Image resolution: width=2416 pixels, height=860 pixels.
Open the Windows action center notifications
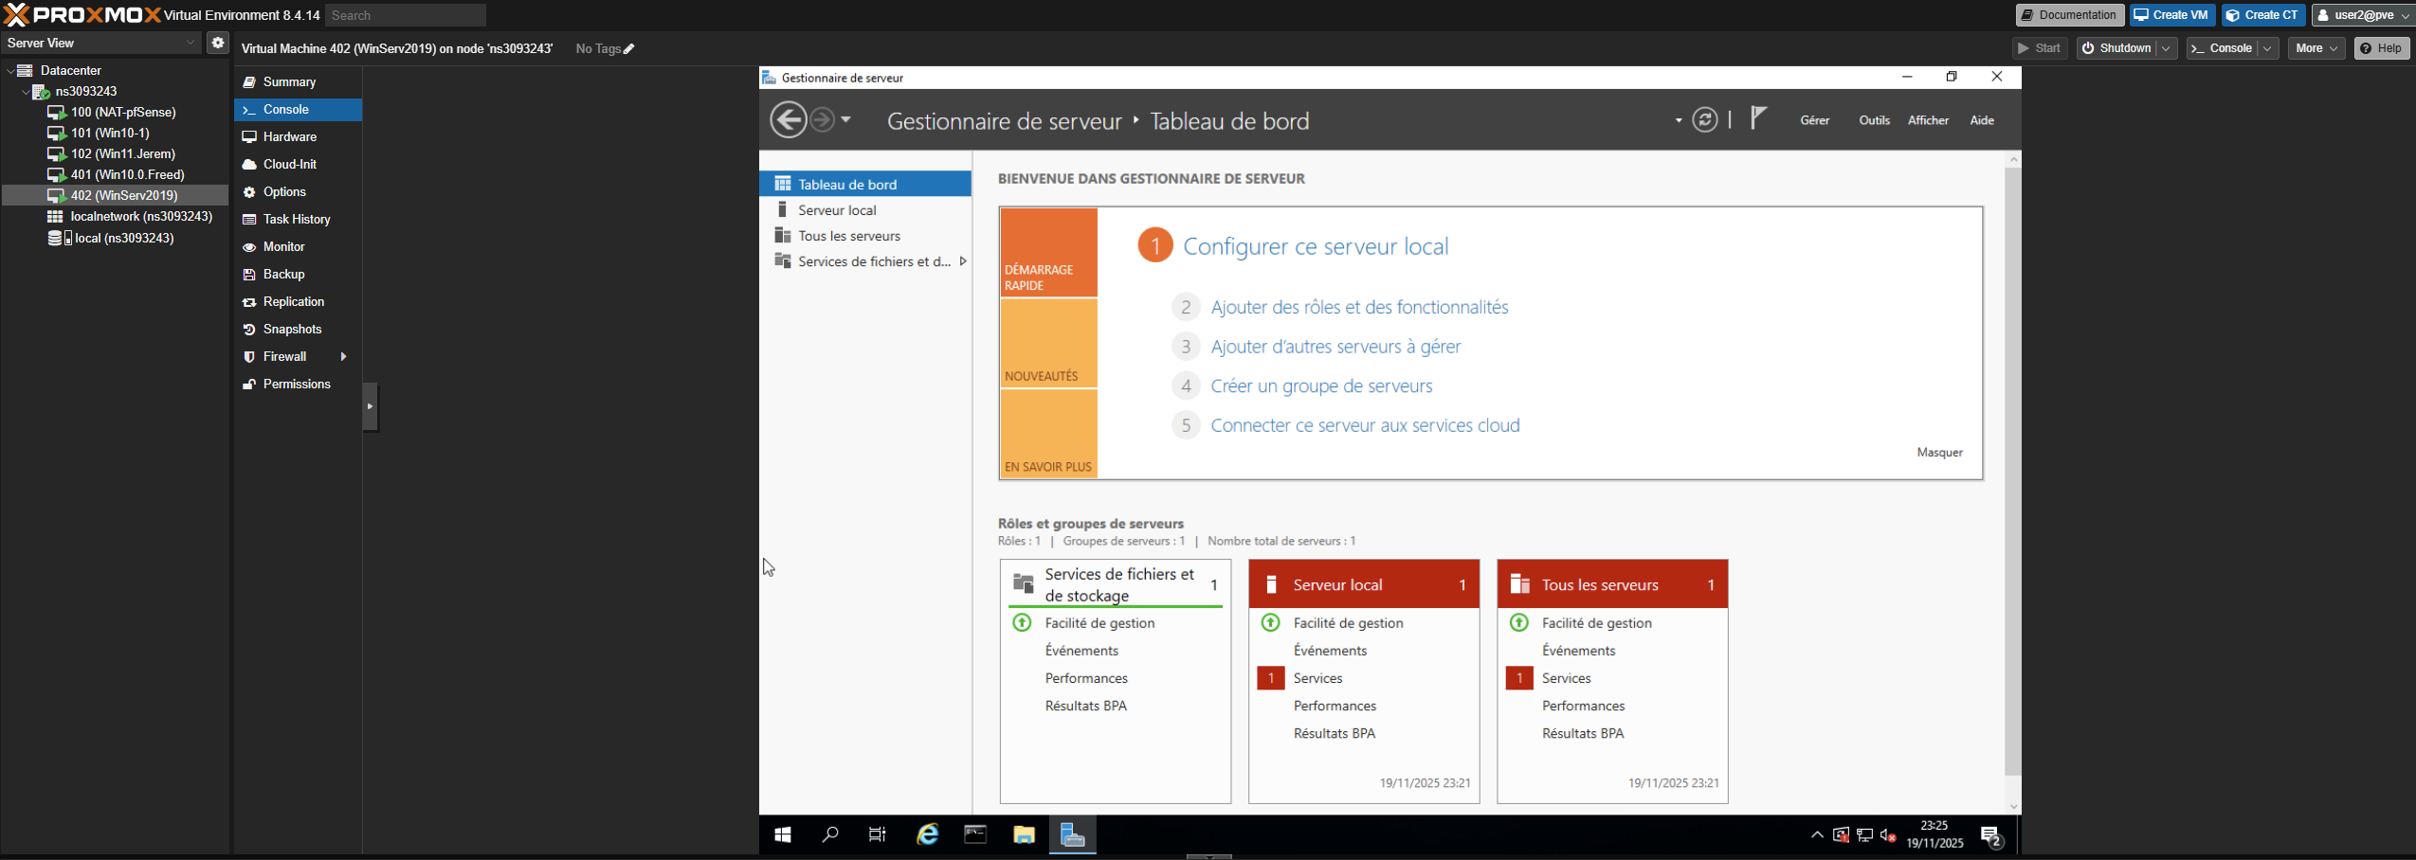(x=1991, y=835)
